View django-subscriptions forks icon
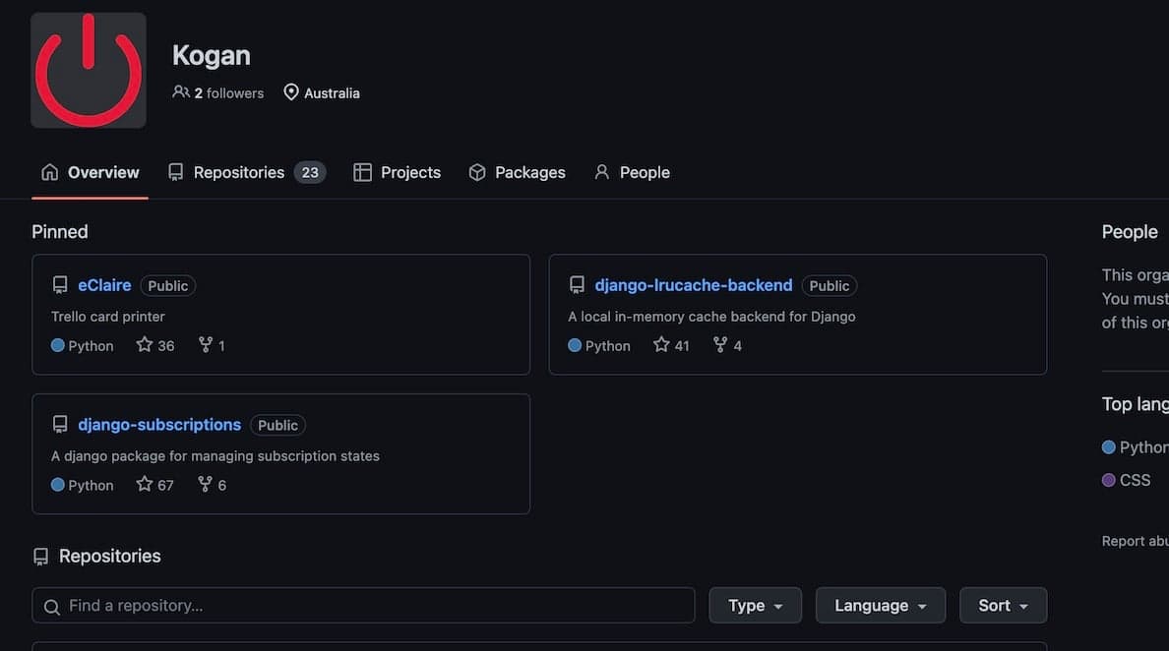 tap(205, 484)
